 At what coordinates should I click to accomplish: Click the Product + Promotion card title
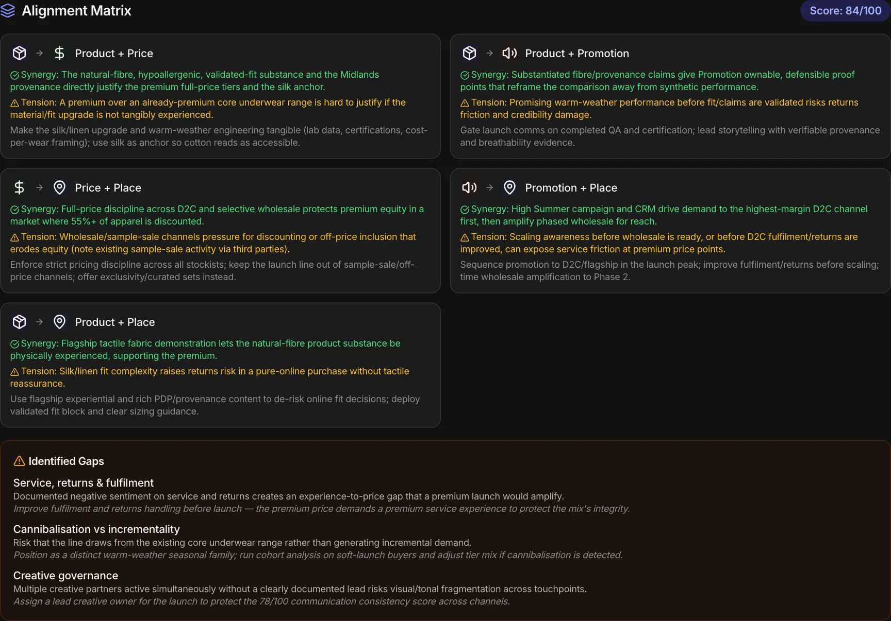577,54
